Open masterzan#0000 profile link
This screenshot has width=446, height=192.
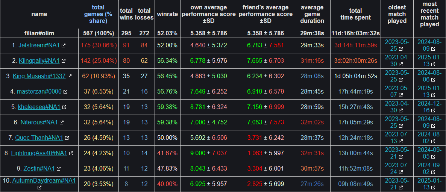coord(39,91)
